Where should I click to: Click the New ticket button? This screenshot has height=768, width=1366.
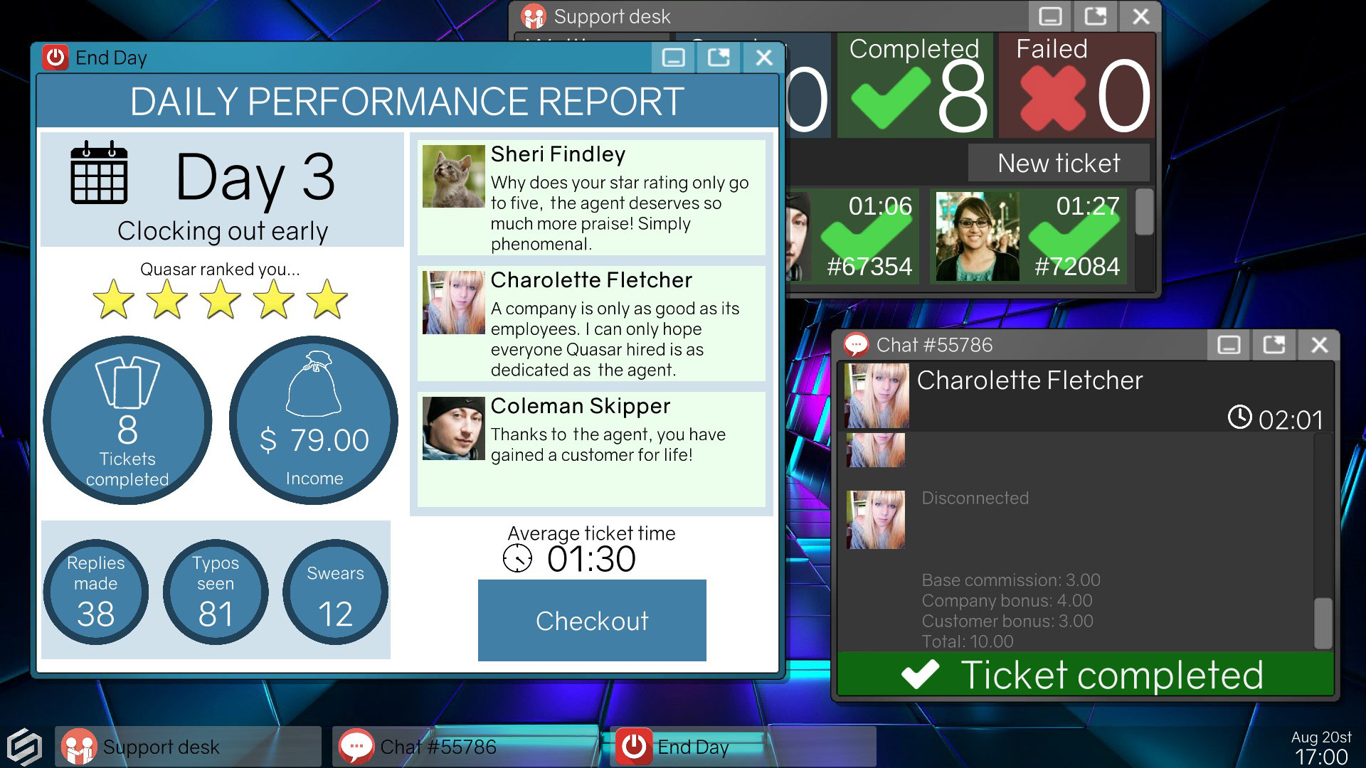point(1059,162)
